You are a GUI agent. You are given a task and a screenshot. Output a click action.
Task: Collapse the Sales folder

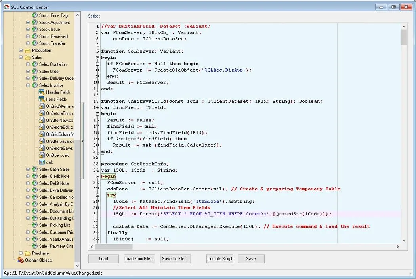(21, 57)
